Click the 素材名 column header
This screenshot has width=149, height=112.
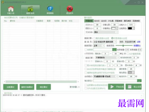13,21
